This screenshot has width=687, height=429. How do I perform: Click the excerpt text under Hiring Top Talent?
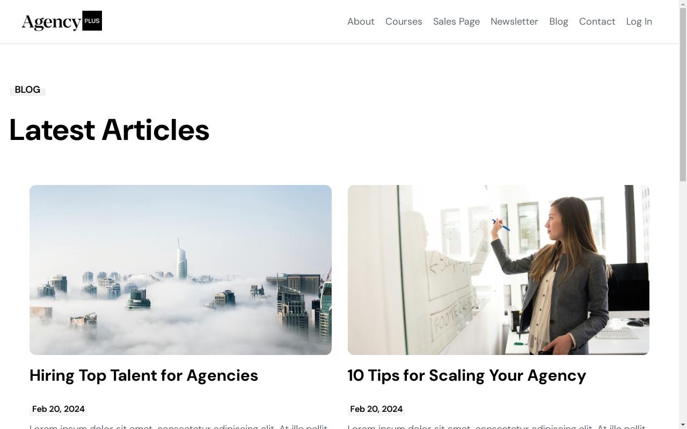pyautogui.click(x=179, y=426)
